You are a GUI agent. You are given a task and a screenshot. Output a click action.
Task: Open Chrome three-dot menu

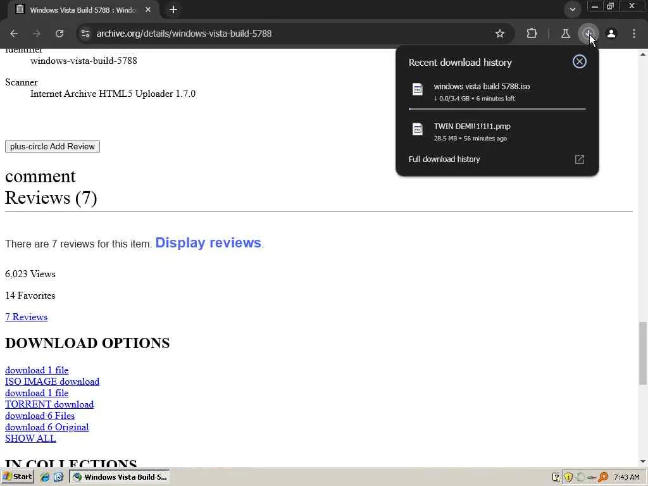pos(634,34)
